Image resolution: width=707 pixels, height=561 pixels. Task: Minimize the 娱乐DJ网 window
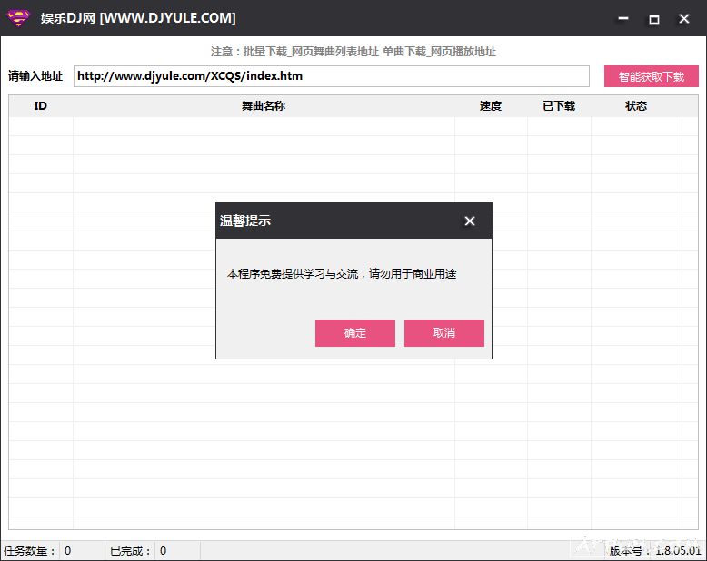point(623,18)
